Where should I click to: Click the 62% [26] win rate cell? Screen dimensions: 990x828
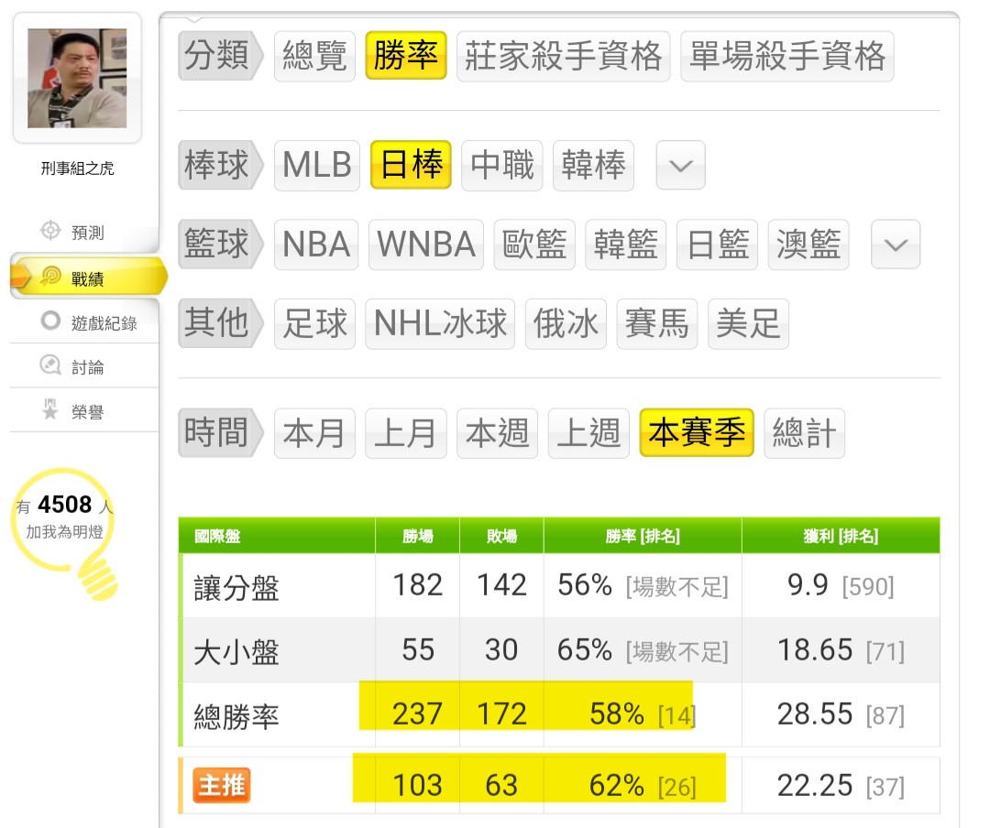click(x=643, y=787)
